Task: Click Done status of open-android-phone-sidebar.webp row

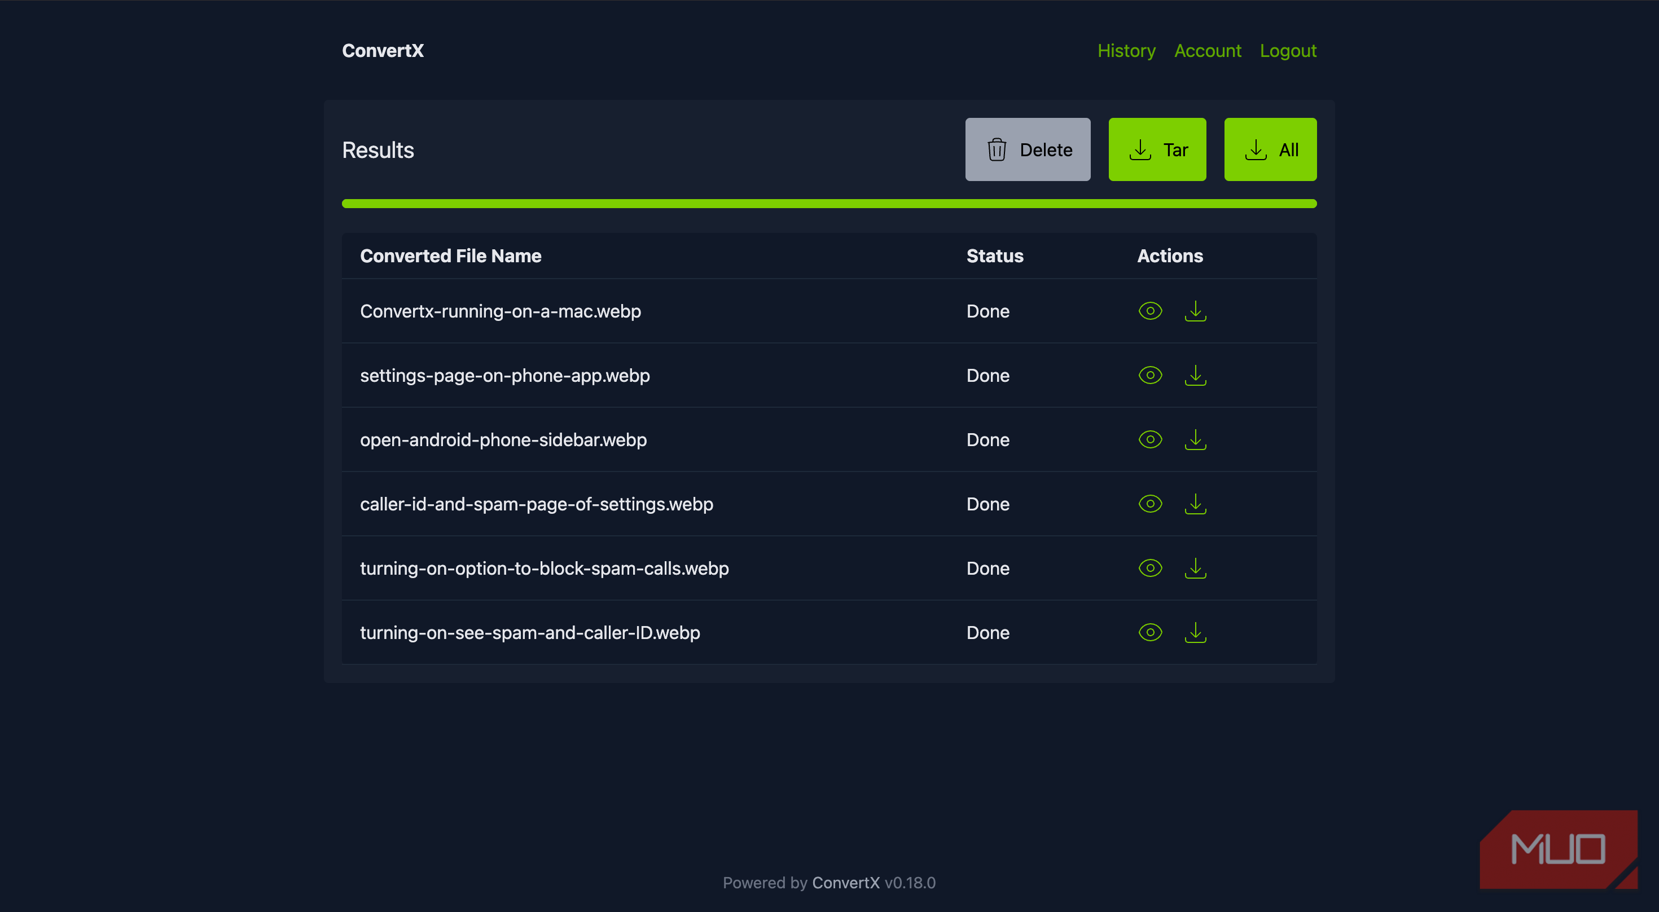Action: click(x=988, y=439)
